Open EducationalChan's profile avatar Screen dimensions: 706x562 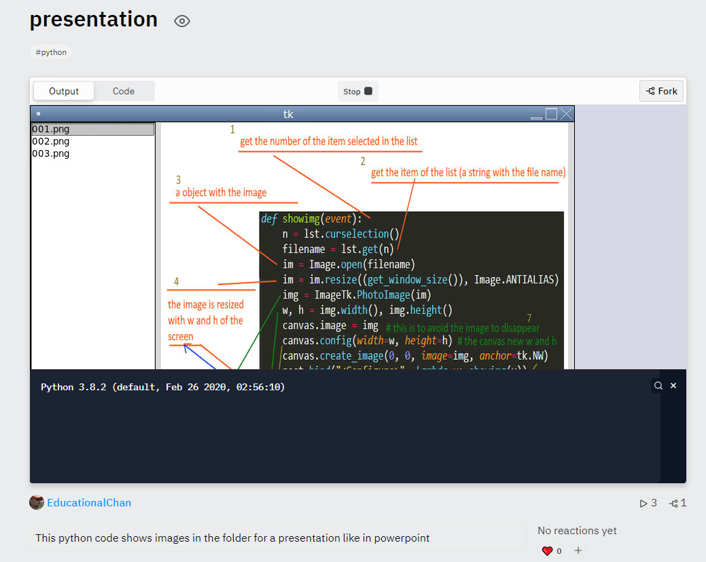[37, 502]
